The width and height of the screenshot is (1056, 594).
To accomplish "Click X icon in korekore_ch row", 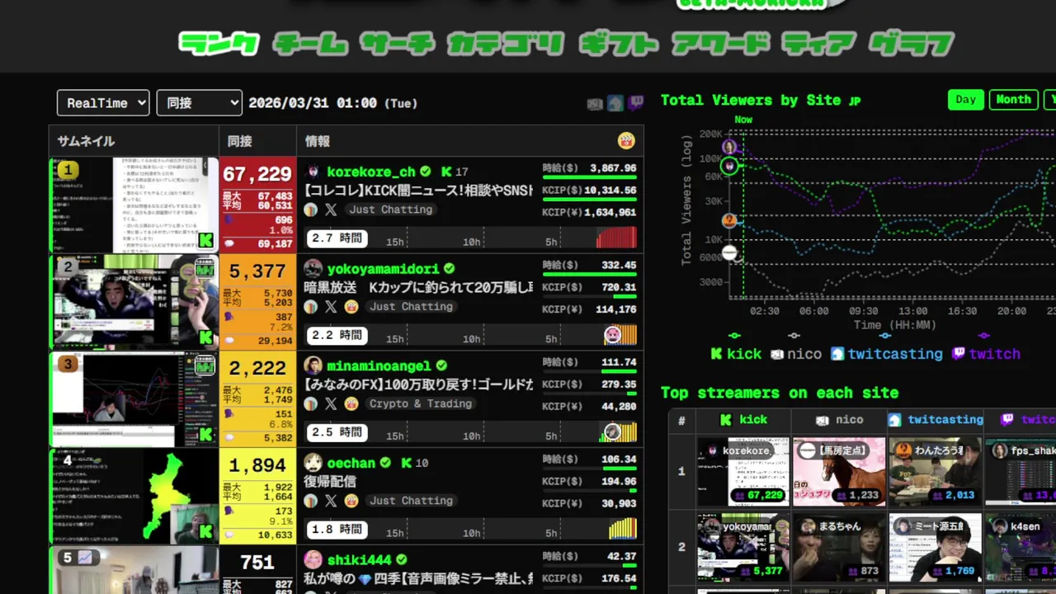I will click(331, 210).
